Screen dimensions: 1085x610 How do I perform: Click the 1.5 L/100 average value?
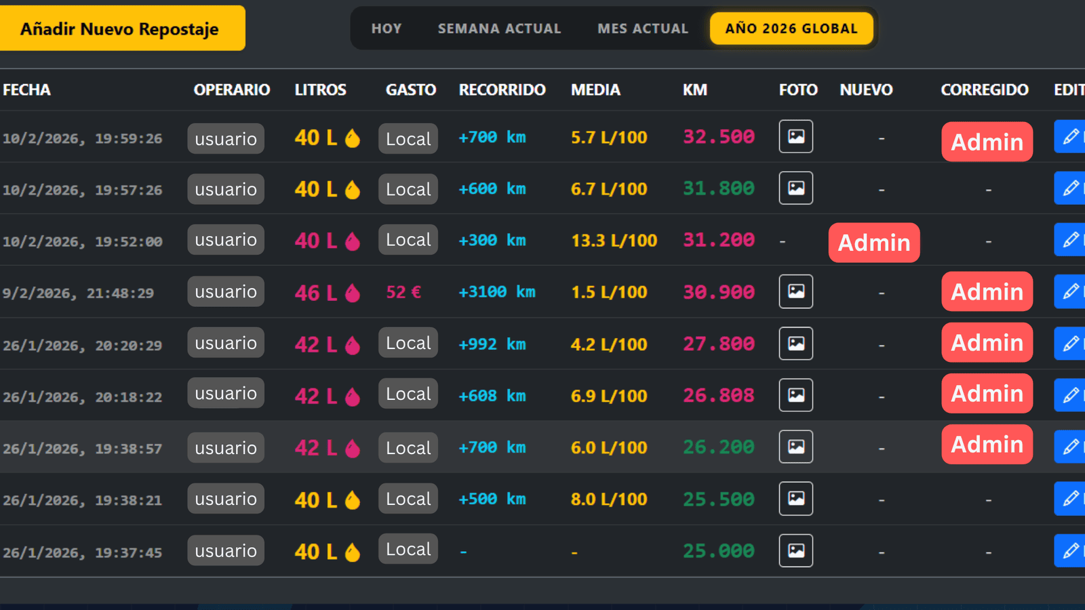pos(609,292)
